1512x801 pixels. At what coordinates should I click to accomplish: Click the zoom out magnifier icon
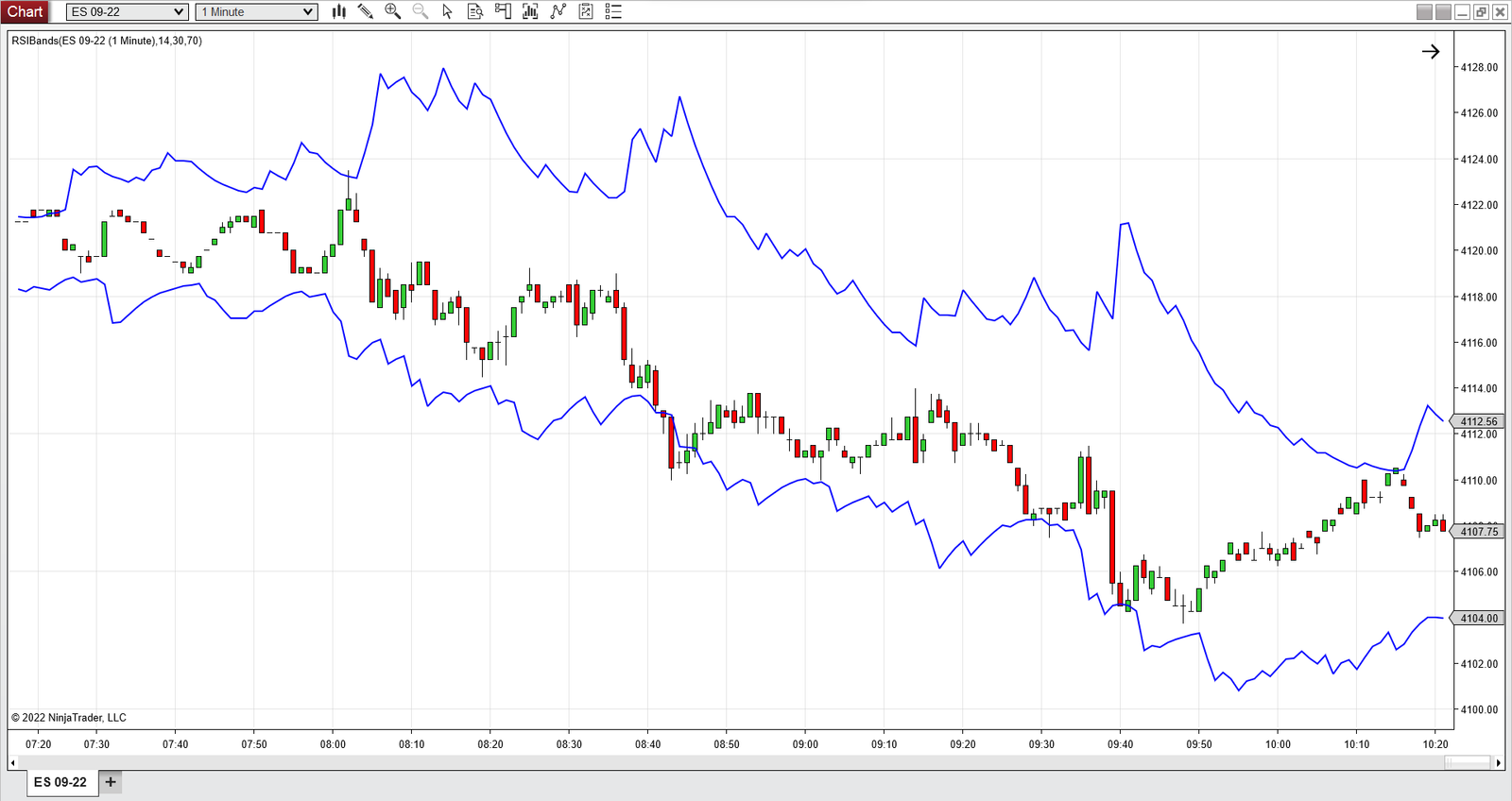(x=421, y=11)
